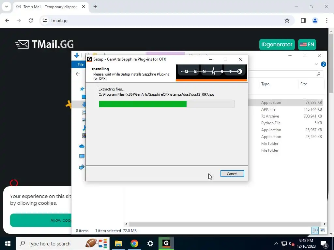334x250 pixels.
Task: Click Chrome site information icon
Action: (x=44, y=21)
